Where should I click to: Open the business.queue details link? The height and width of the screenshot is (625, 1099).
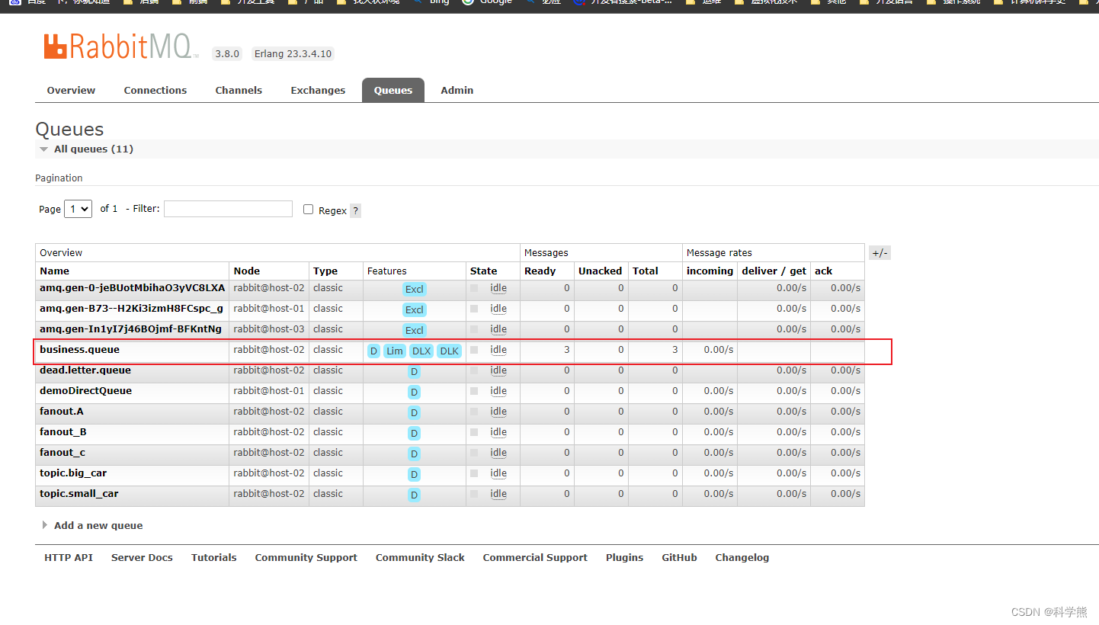click(x=79, y=350)
